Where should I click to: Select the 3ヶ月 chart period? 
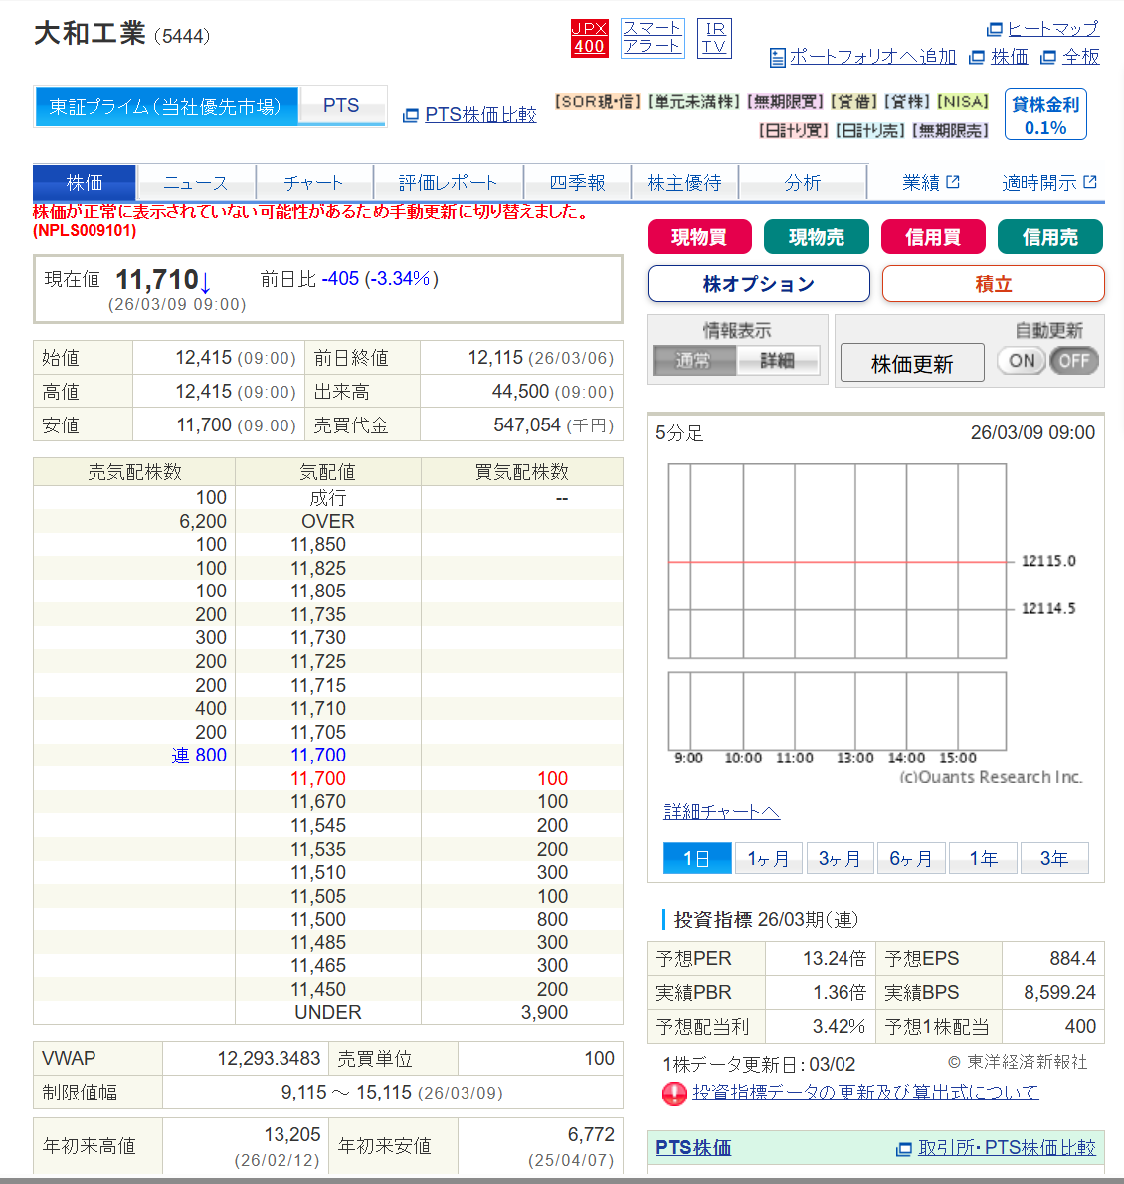coord(840,858)
